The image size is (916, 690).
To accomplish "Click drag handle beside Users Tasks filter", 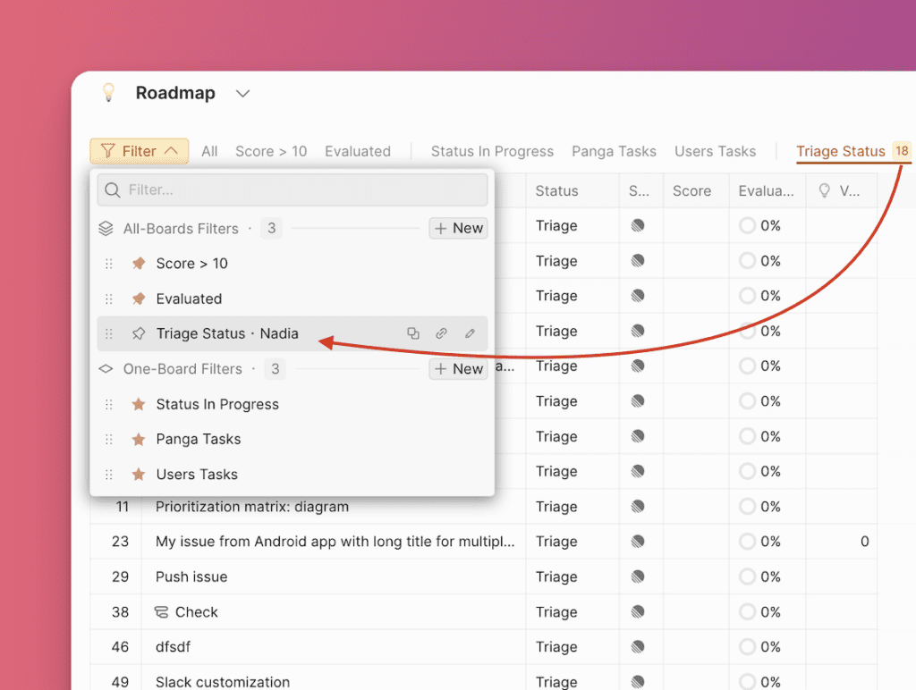I will [109, 475].
